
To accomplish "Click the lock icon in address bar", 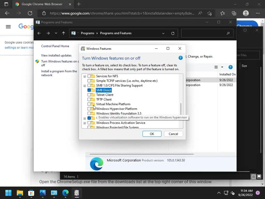I will pos(44,13).
